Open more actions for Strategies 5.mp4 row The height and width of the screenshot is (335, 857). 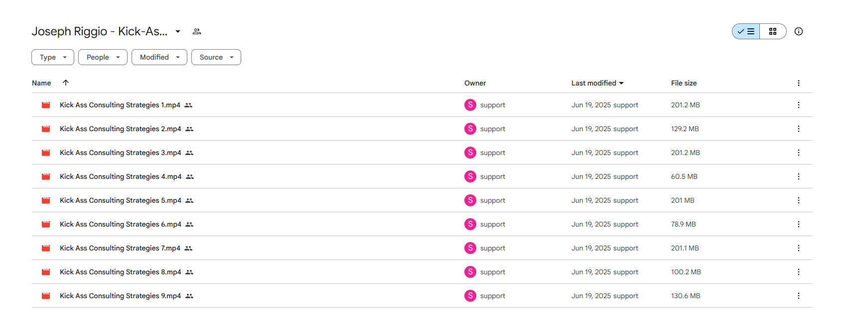(x=798, y=200)
